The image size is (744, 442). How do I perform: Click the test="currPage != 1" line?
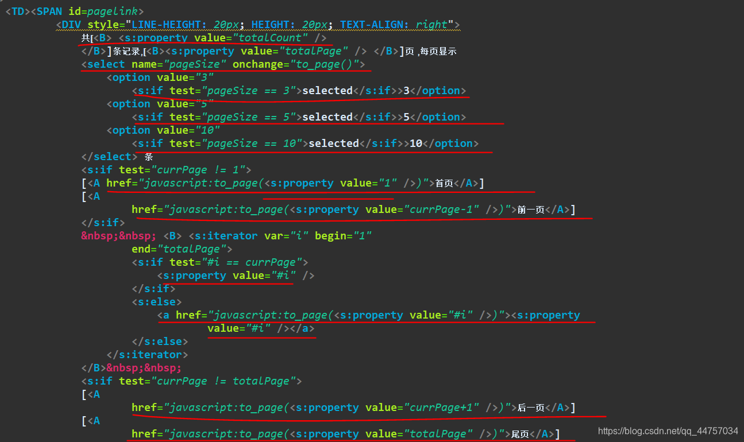[x=167, y=170]
